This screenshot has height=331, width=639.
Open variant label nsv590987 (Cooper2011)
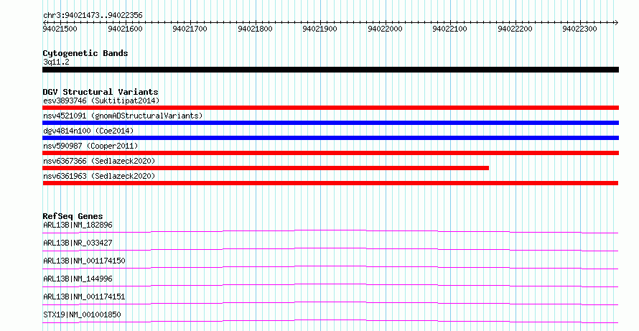pyautogui.click(x=90, y=146)
